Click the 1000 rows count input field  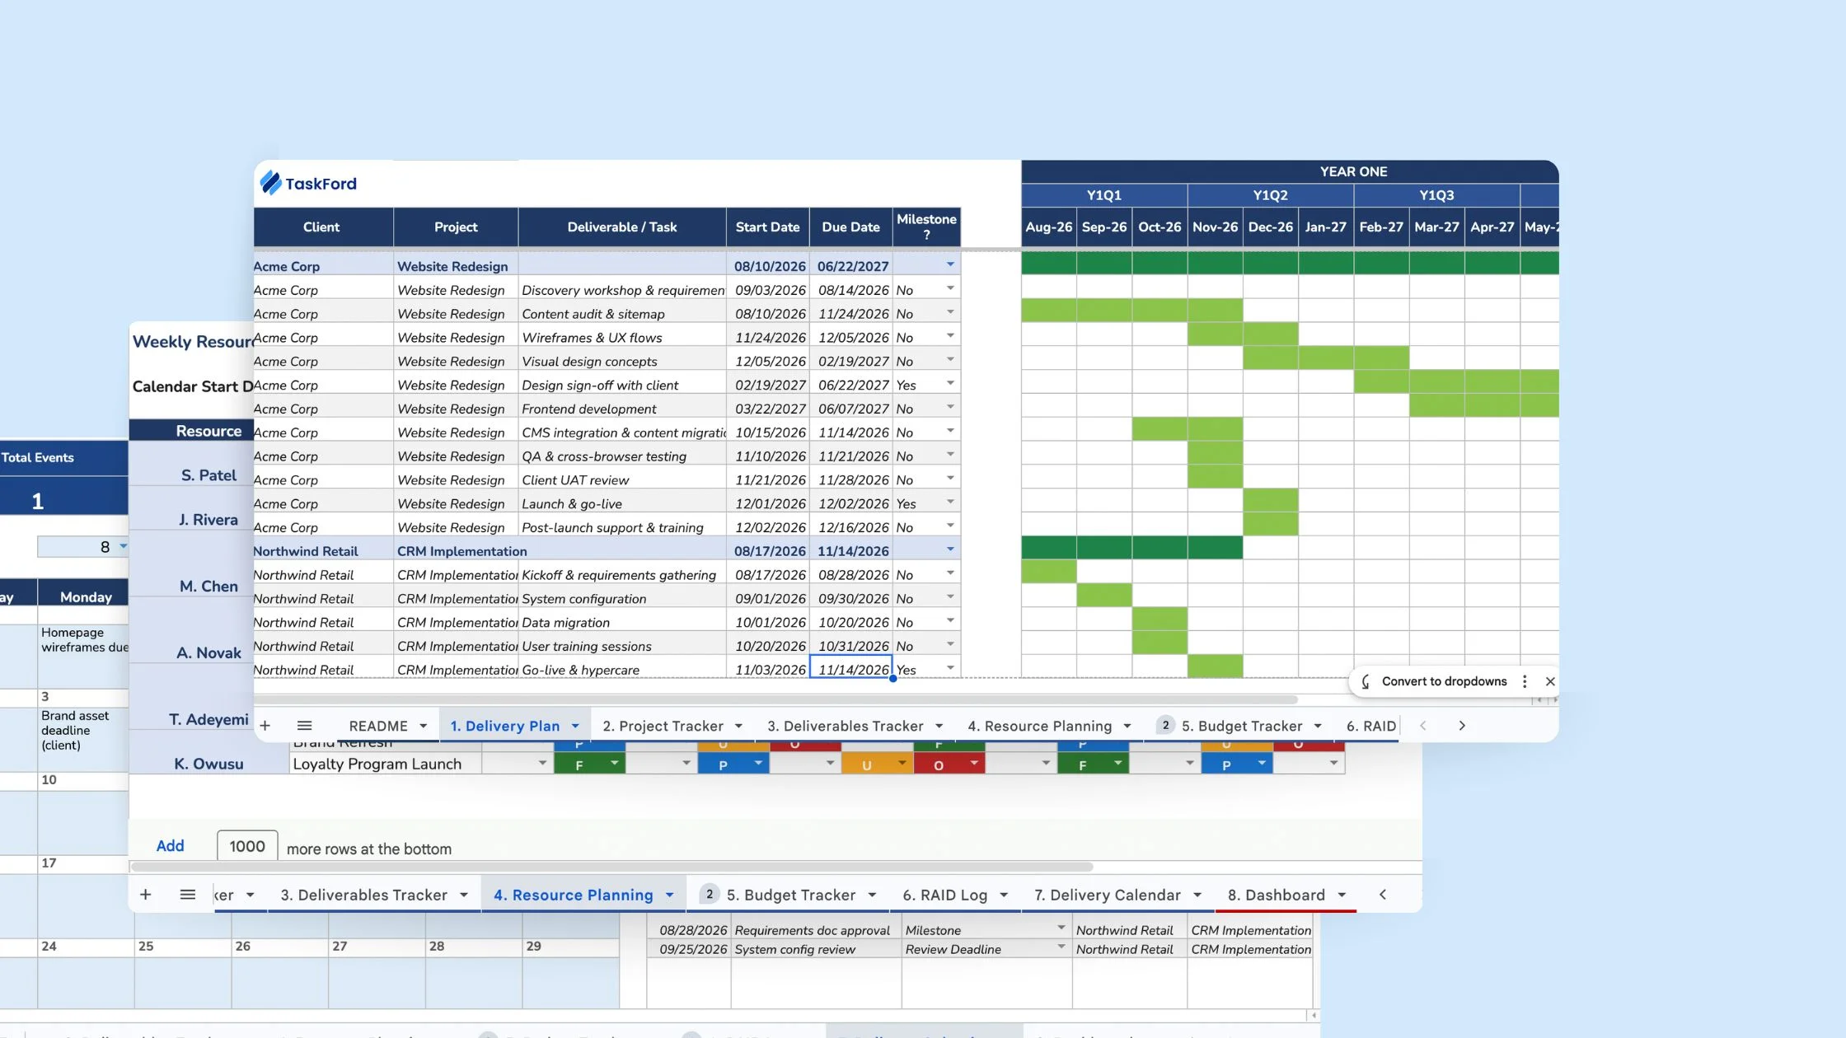[x=247, y=846]
